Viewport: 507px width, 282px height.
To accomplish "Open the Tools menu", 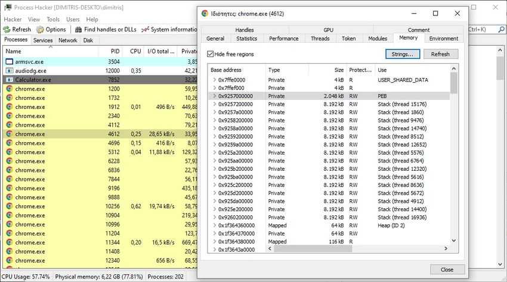I will [x=53, y=20].
